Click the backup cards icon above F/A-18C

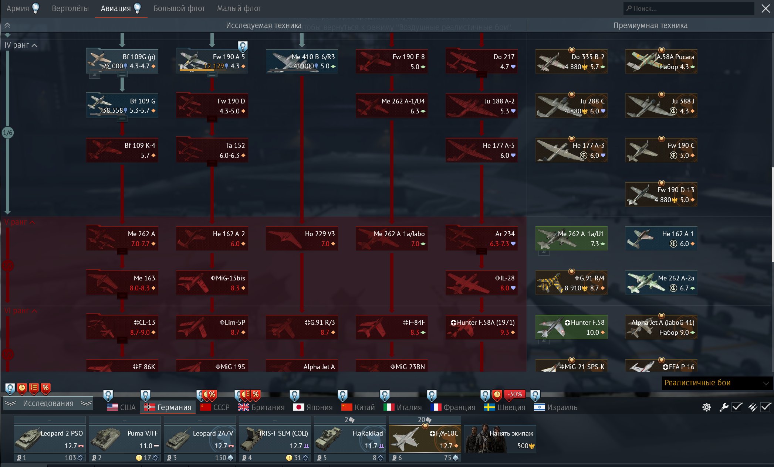pyautogui.click(x=429, y=420)
